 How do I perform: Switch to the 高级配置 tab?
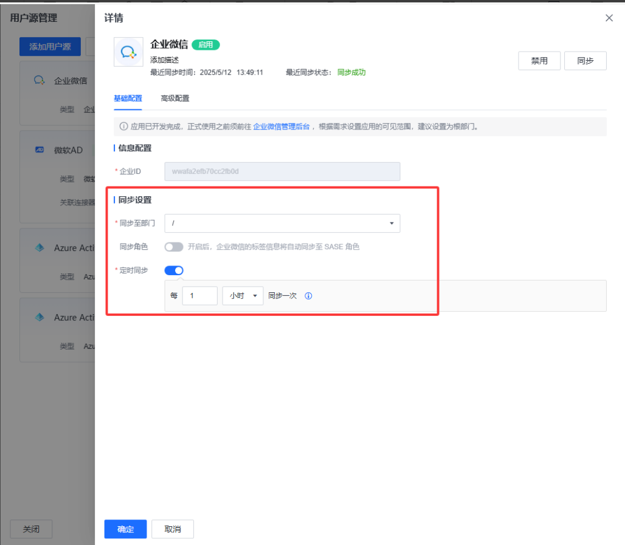[175, 98]
